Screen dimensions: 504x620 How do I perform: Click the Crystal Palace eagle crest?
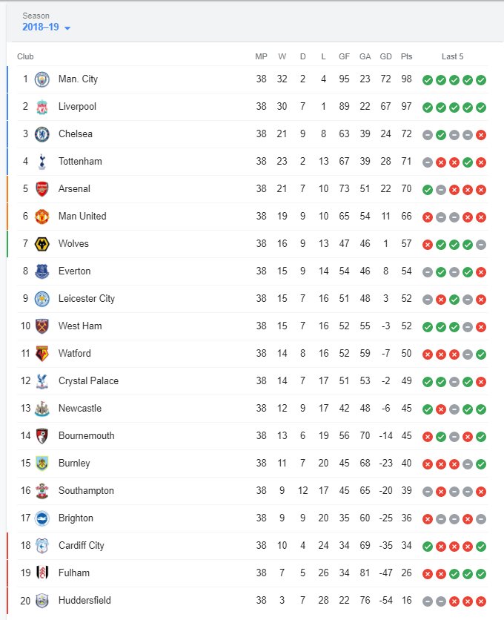point(42,381)
